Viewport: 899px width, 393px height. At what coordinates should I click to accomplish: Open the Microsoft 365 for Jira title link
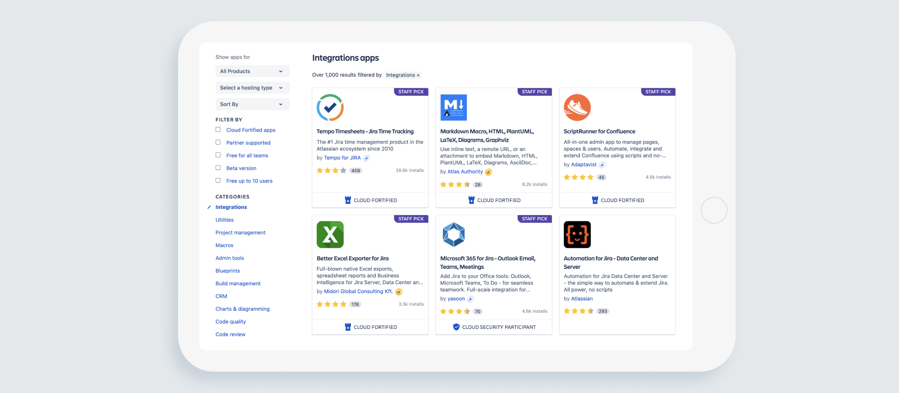point(488,263)
